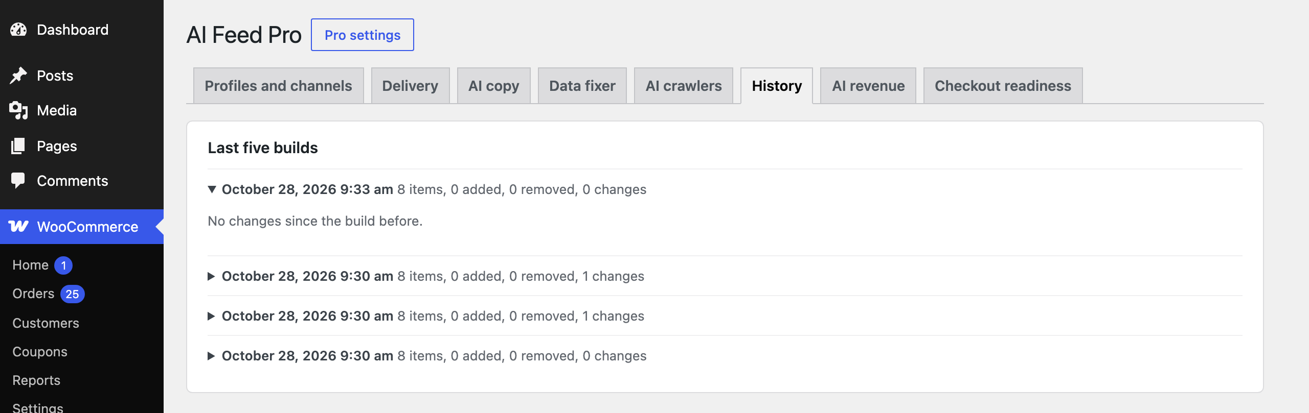The height and width of the screenshot is (413, 1309).
Task: Switch to the Profiles and channels tab
Action: [x=279, y=86]
